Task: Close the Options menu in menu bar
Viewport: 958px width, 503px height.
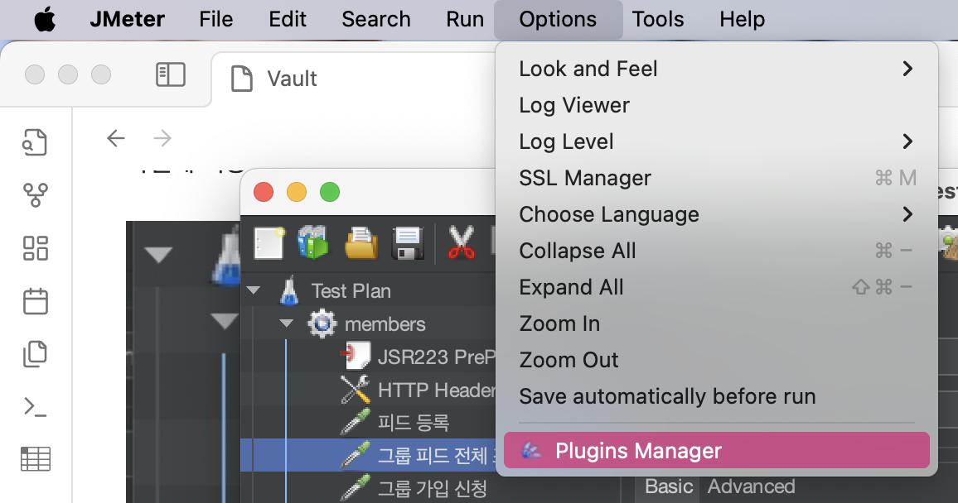Action: pyautogui.click(x=558, y=20)
